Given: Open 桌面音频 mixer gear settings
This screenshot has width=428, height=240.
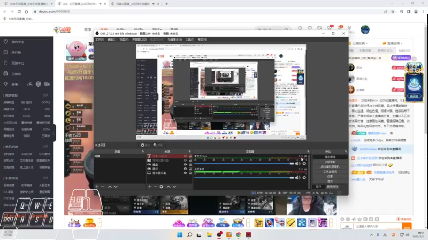Looking at the screenshot, I should tap(304, 178).
